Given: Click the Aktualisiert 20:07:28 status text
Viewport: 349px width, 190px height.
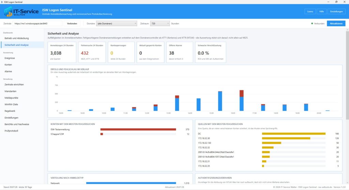Looking at the screenshot, I should click(174, 187).
